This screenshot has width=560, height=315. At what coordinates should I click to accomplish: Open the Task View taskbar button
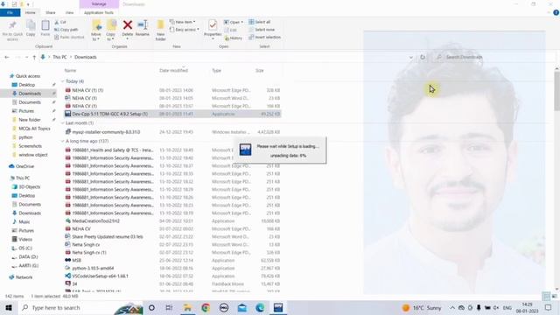coord(169,307)
